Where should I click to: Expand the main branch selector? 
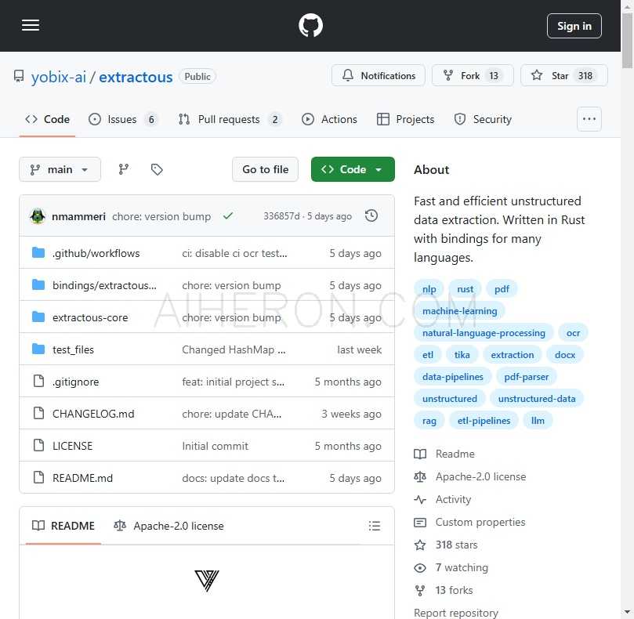click(x=60, y=169)
